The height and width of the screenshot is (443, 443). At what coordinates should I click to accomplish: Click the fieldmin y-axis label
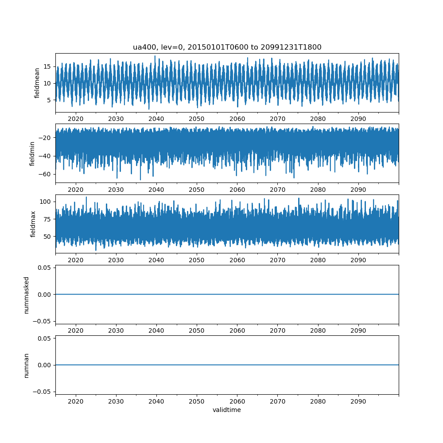(x=32, y=153)
